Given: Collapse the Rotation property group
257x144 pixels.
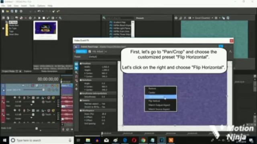Looking at the screenshot, I should [81, 80].
